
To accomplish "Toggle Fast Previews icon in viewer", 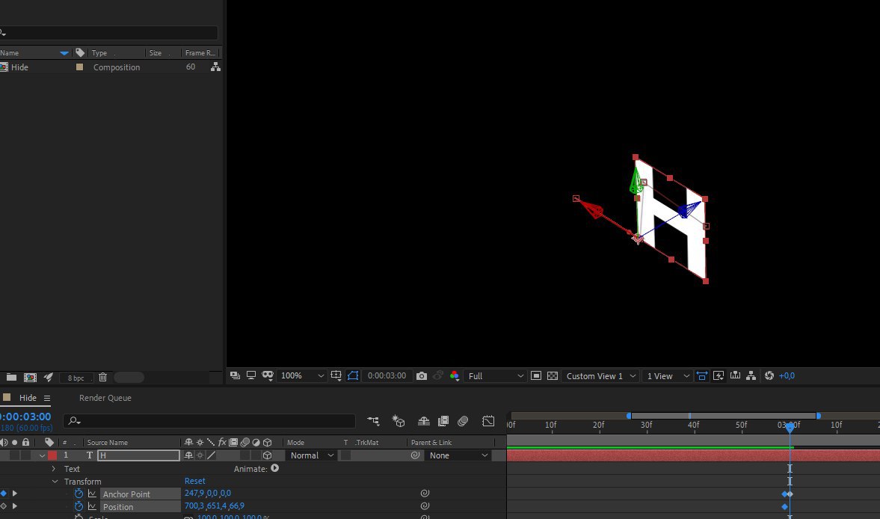I will pos(719,376).
